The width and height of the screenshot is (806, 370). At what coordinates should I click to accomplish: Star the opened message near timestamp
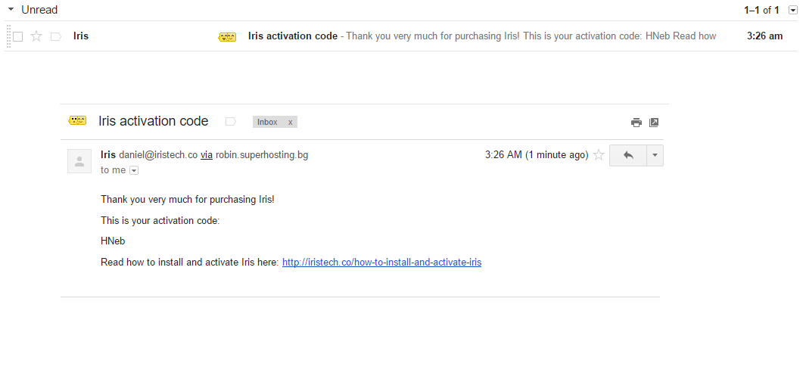(x=599, y=155)
